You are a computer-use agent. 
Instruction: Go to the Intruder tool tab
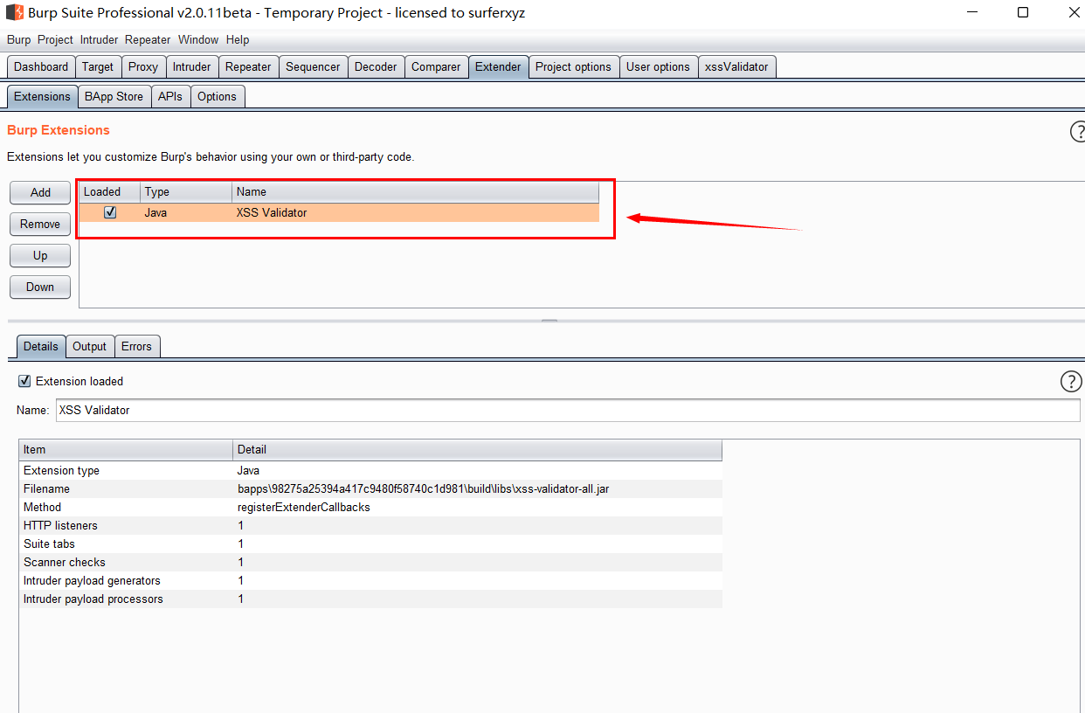191,67
